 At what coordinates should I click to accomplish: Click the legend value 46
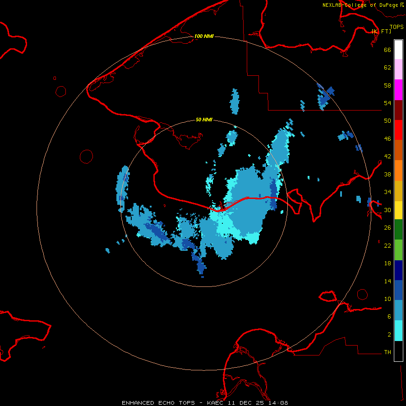click(x=388, y=139)
